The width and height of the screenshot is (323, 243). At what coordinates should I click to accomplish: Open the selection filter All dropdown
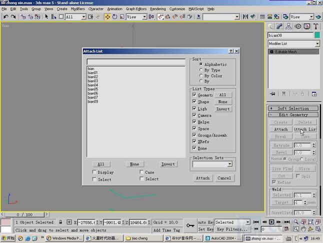[83, 17]
